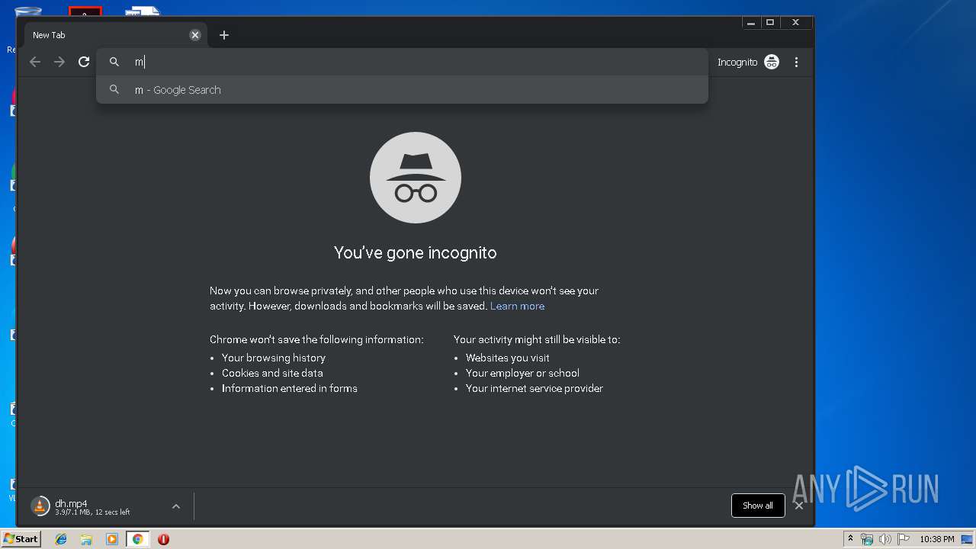
Task: Go forward with the forward arrow
Action: (59, 62)
